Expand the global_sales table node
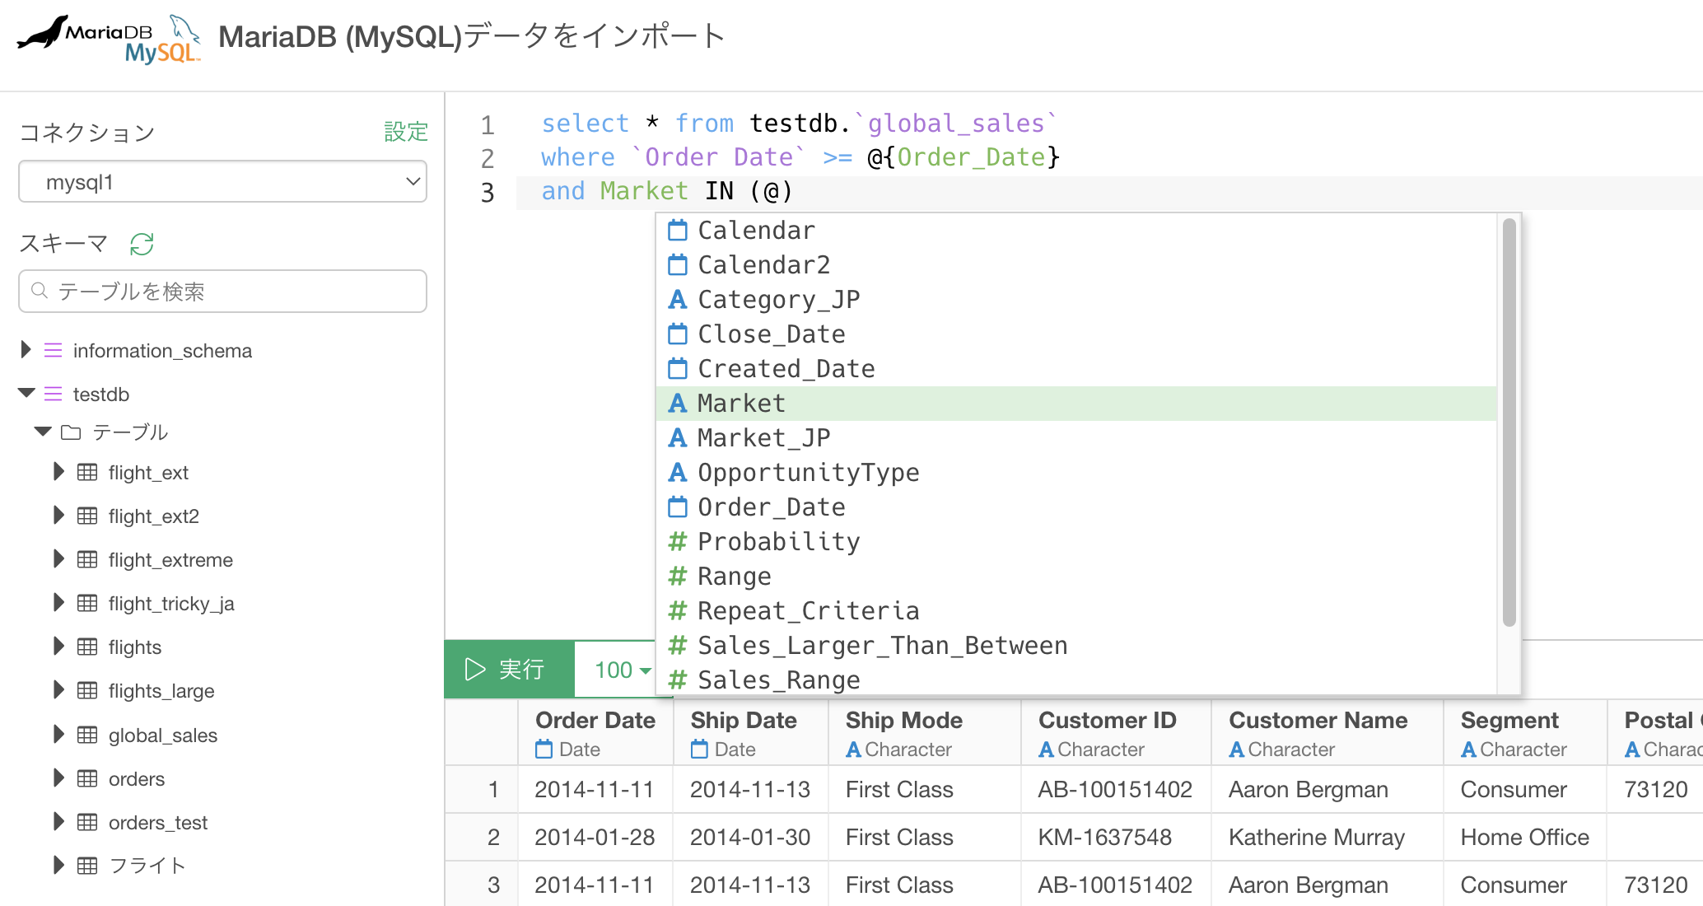 [x=58, y=735]
